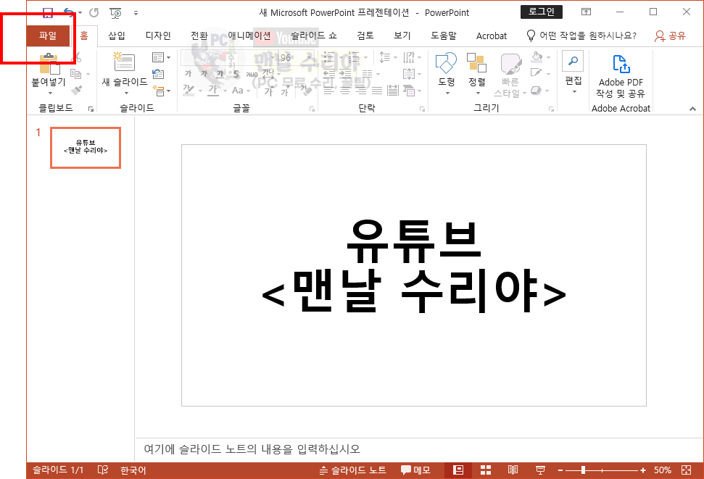Open the 편집 (Editing) search menu
The image size is (704, 479).
point(573,72)
